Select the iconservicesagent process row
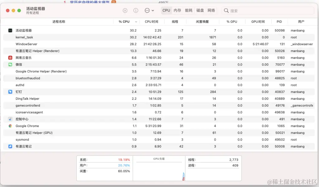 click(159, 112)
